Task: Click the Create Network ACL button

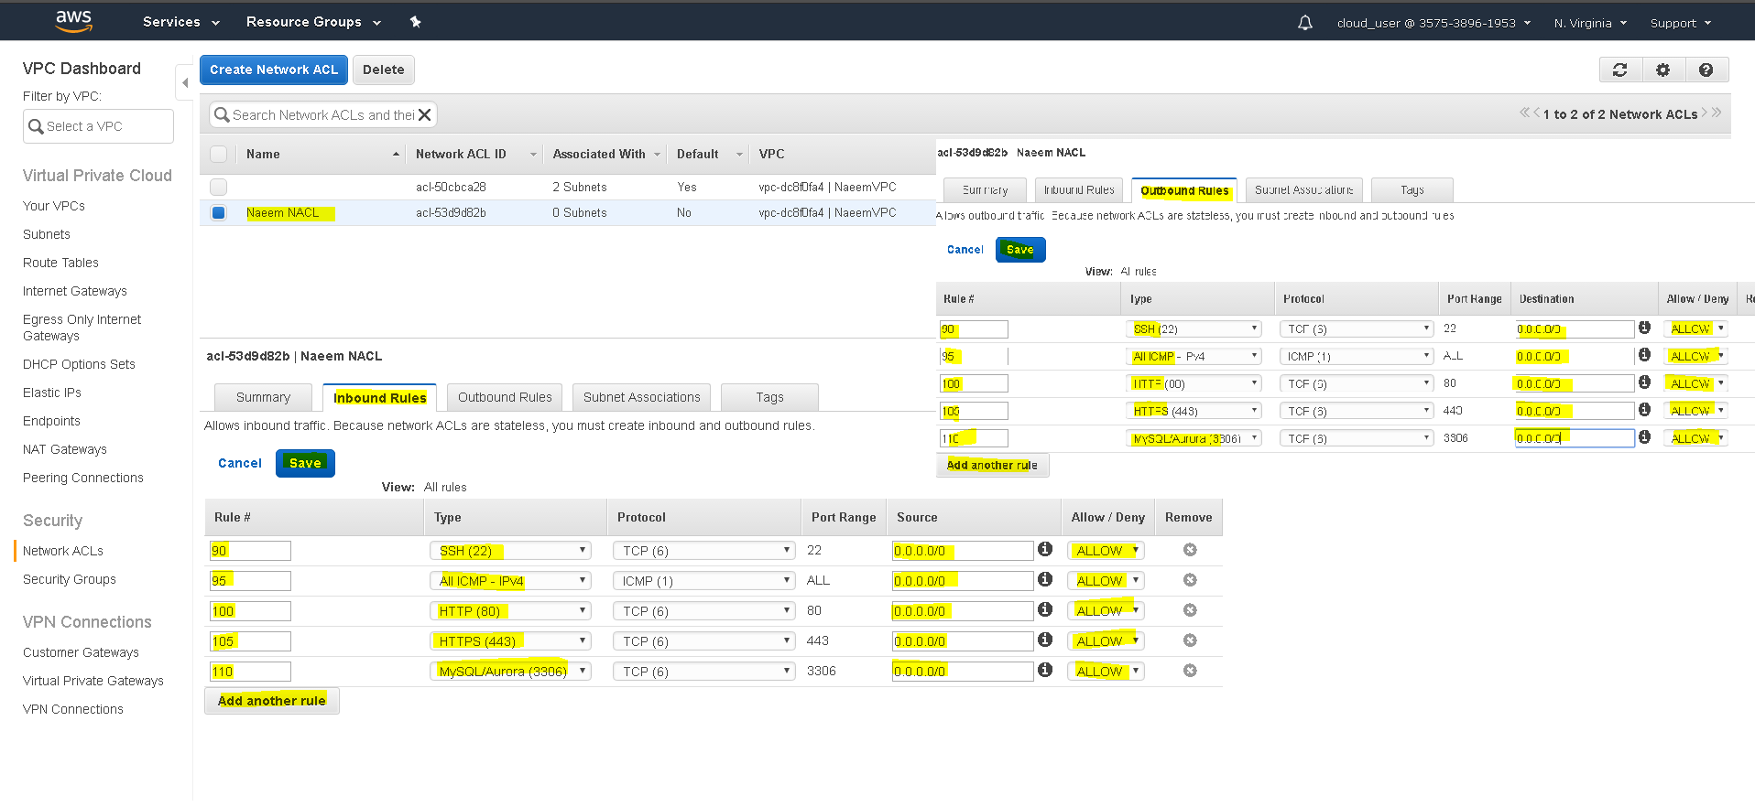Action: point(274,70)
